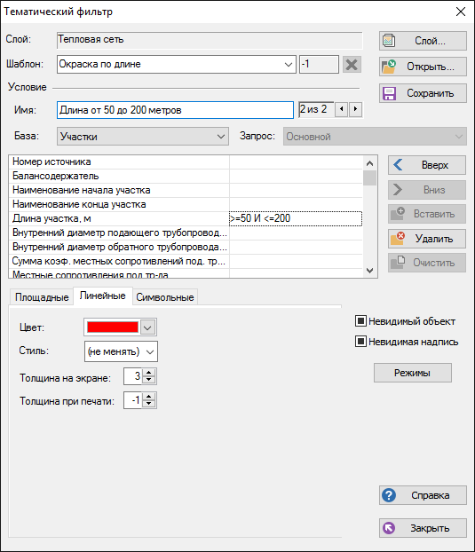This screenshot has width=475, height=552.
Task: Toggle Невидимый объект checkbox
Action: pyautogui.click(x=361, y=321)
